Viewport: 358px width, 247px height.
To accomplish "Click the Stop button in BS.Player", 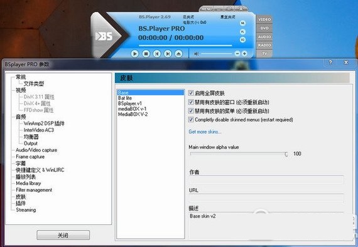I will (x=146, y=54).
